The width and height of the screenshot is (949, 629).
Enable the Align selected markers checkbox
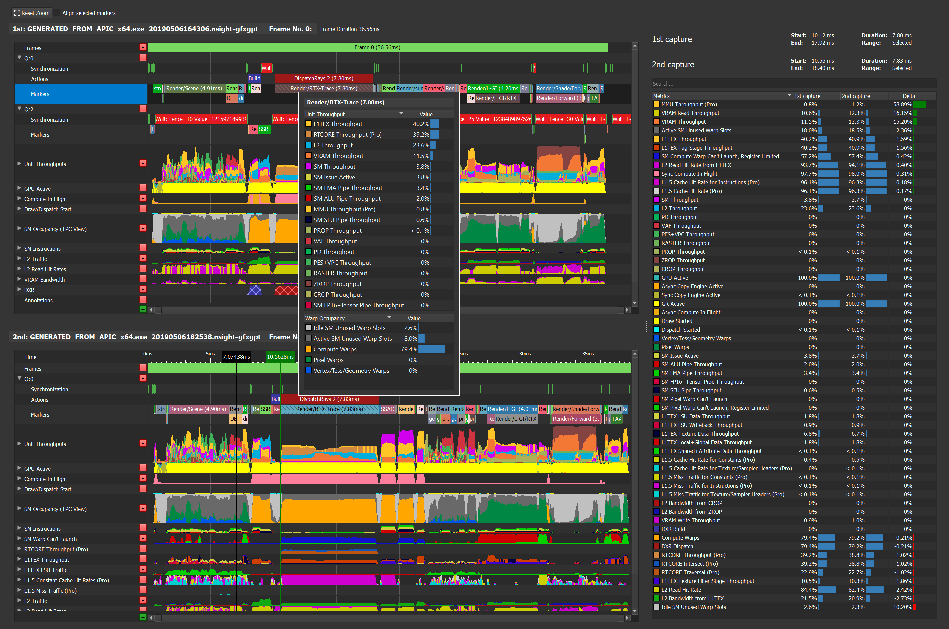tap(57, 13)
